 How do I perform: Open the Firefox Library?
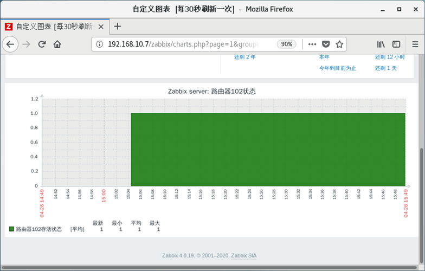tap(381, 44)
